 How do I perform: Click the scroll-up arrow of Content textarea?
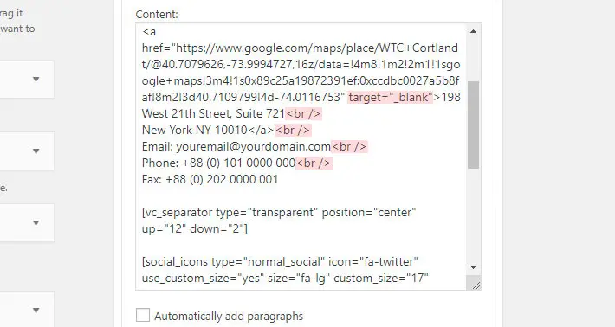[474, 31]
